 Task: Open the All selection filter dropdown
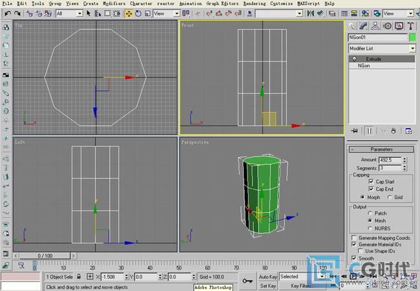point(79,14)
